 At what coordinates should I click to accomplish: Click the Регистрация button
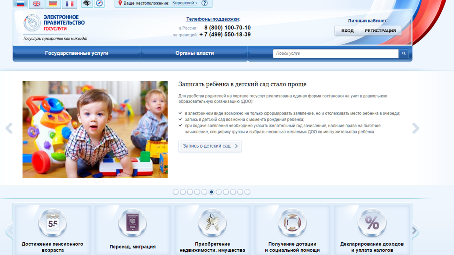click(x=380, y=31)
